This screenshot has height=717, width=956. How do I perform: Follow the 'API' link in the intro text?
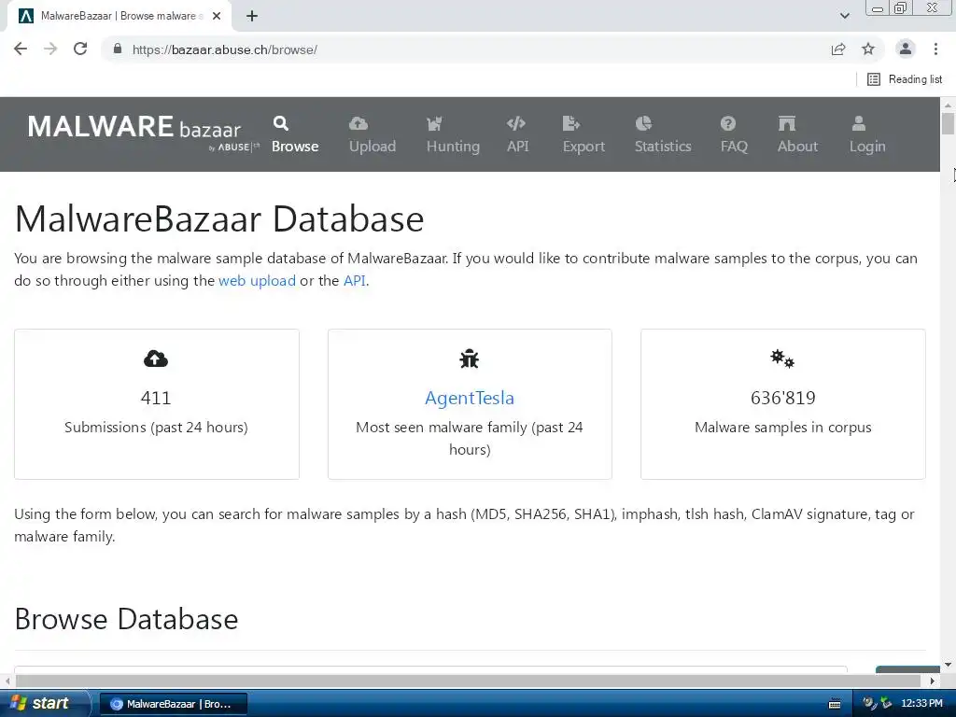coord(355,280)
